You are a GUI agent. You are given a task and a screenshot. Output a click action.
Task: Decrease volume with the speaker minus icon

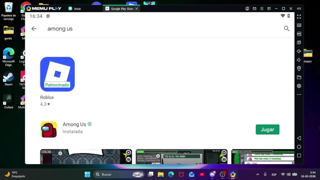[x=299, y=60]
